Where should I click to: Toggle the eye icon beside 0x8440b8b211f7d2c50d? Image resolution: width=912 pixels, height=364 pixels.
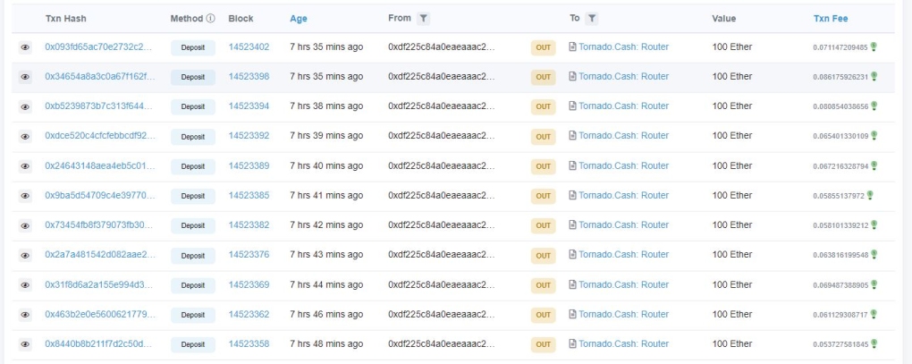point(25,344)
